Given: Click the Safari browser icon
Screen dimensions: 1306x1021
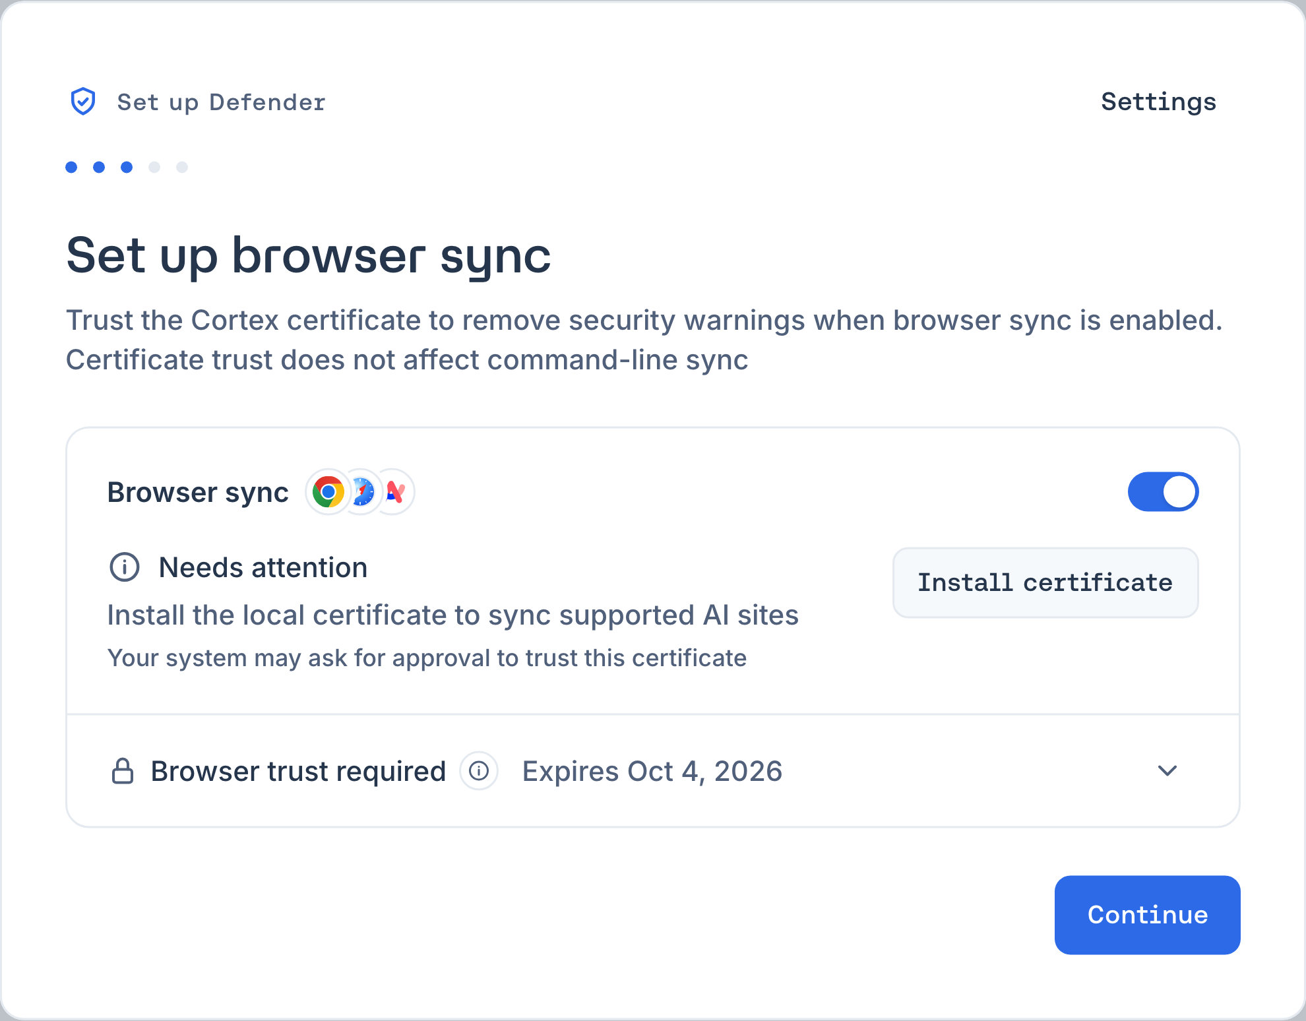Looking at the screenshot, I should 362,492.
